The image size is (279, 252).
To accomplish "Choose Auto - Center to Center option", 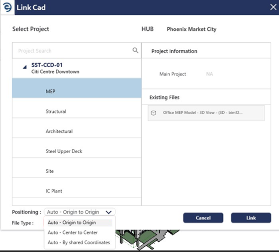I will [x=73, y=232].
